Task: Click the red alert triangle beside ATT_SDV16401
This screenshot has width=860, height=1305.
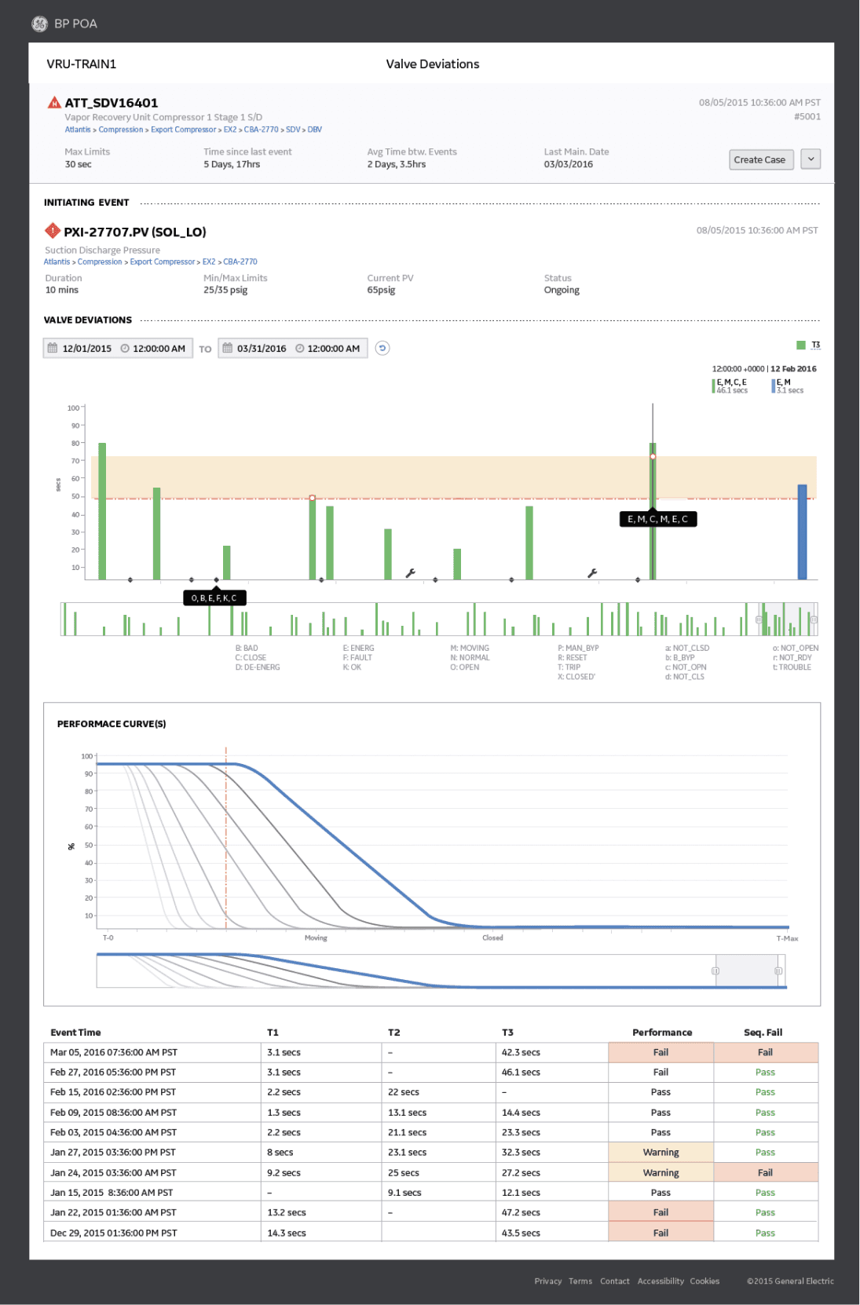Action: (54, 102)
